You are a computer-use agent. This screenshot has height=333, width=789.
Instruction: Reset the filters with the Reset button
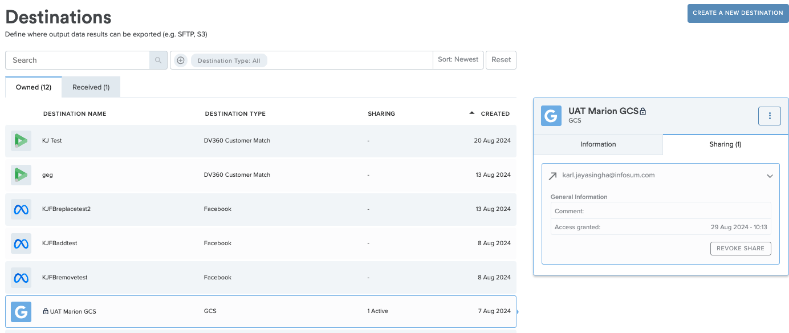(x=501, y=60)
